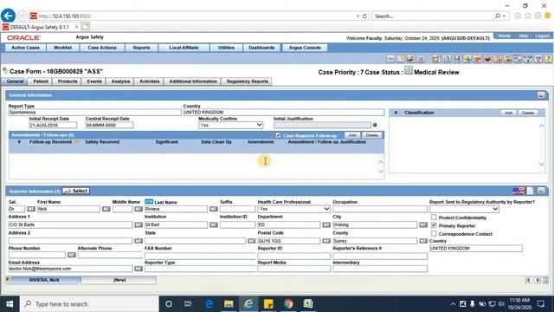This screenshot has height=312, width=554.
Task: Select the (New) reporter tab
Action: pyautogui.click(x=119, y=280)
